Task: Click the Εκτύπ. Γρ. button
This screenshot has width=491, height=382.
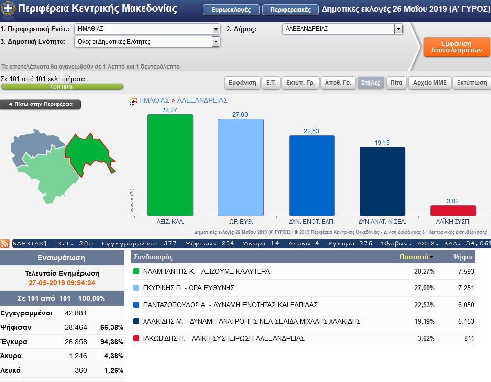Action: tap(300, 83)
